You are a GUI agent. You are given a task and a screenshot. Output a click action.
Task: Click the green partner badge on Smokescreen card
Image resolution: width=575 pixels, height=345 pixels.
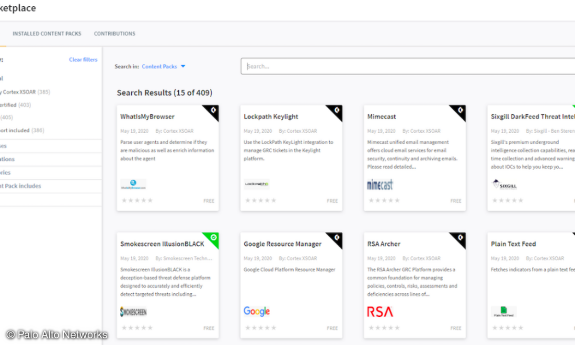click(213, 238)
